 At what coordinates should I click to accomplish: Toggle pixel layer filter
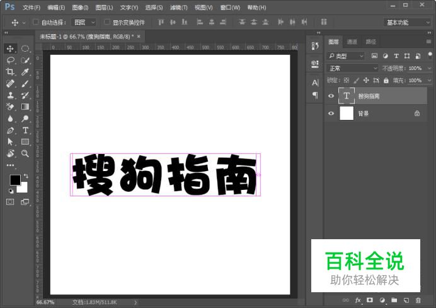tap(374, 56)
